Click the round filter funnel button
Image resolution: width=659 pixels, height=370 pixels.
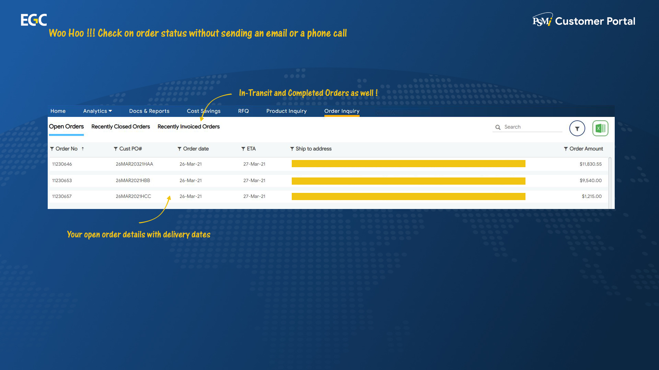[x=577, y=128]
